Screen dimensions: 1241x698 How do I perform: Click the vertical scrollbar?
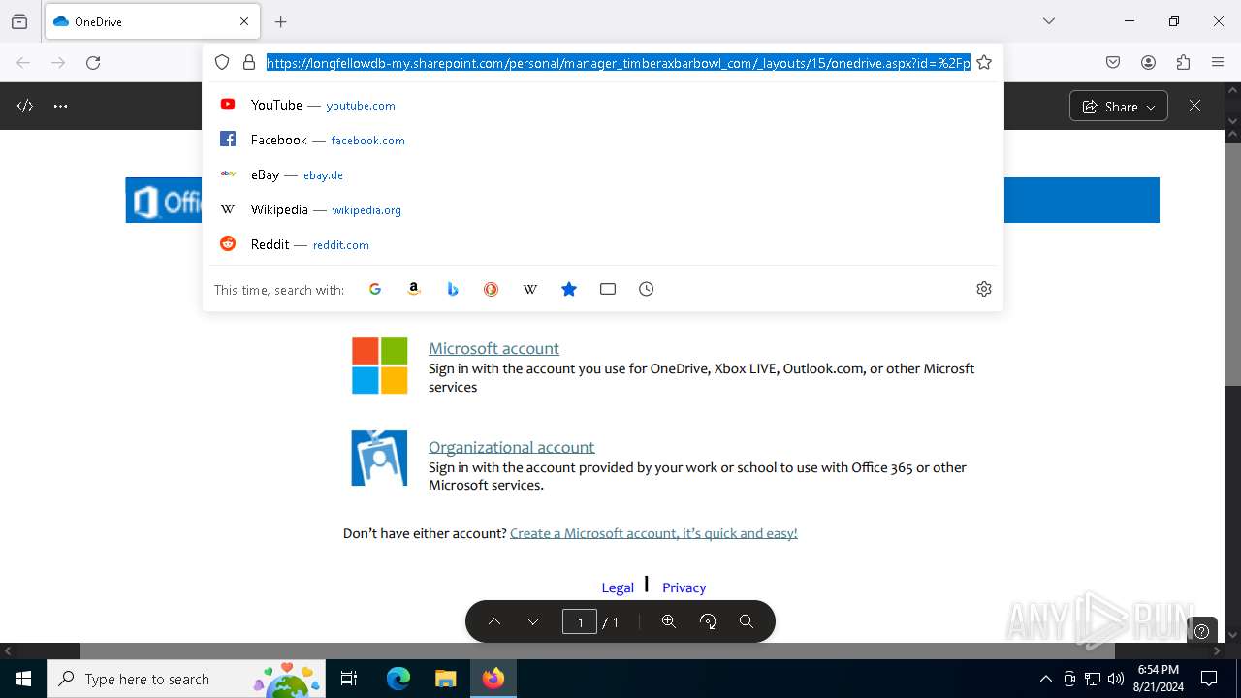coord(1232,264)
